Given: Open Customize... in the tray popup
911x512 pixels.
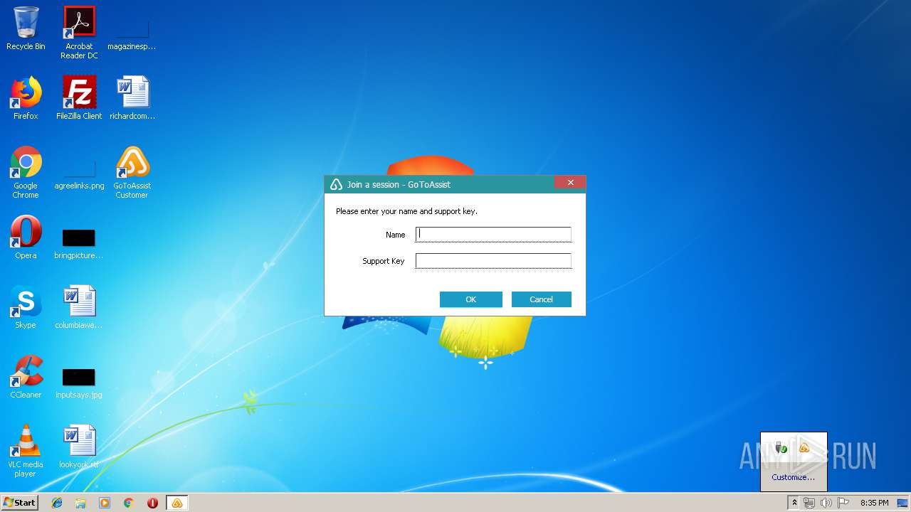Looking at the screenshot, I should 793,477.
